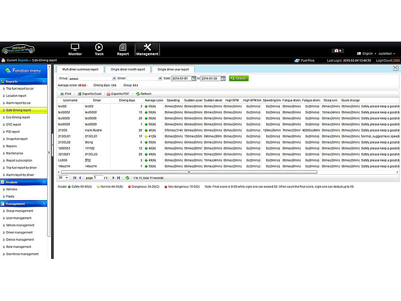
Task: Open the end date calendar picker
Action: tap(223, 78)
